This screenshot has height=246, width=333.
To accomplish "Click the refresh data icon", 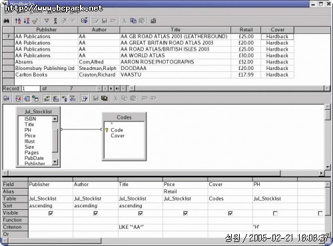I will [84, 21].
